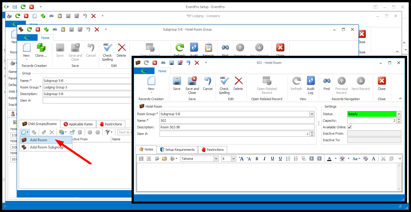This screenshot has width=411, height=212.
Task: Decrease Item # with down spinner in Hotel Room
Action: (x=312, y=135)
